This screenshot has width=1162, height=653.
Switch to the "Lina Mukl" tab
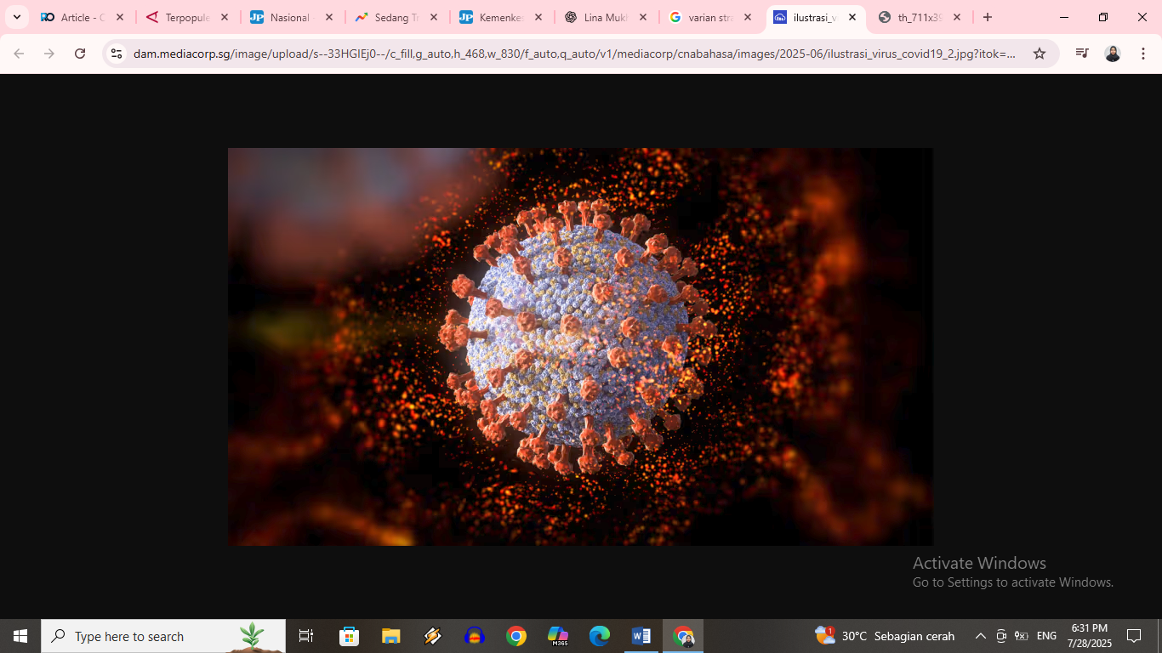coord(605,17)
